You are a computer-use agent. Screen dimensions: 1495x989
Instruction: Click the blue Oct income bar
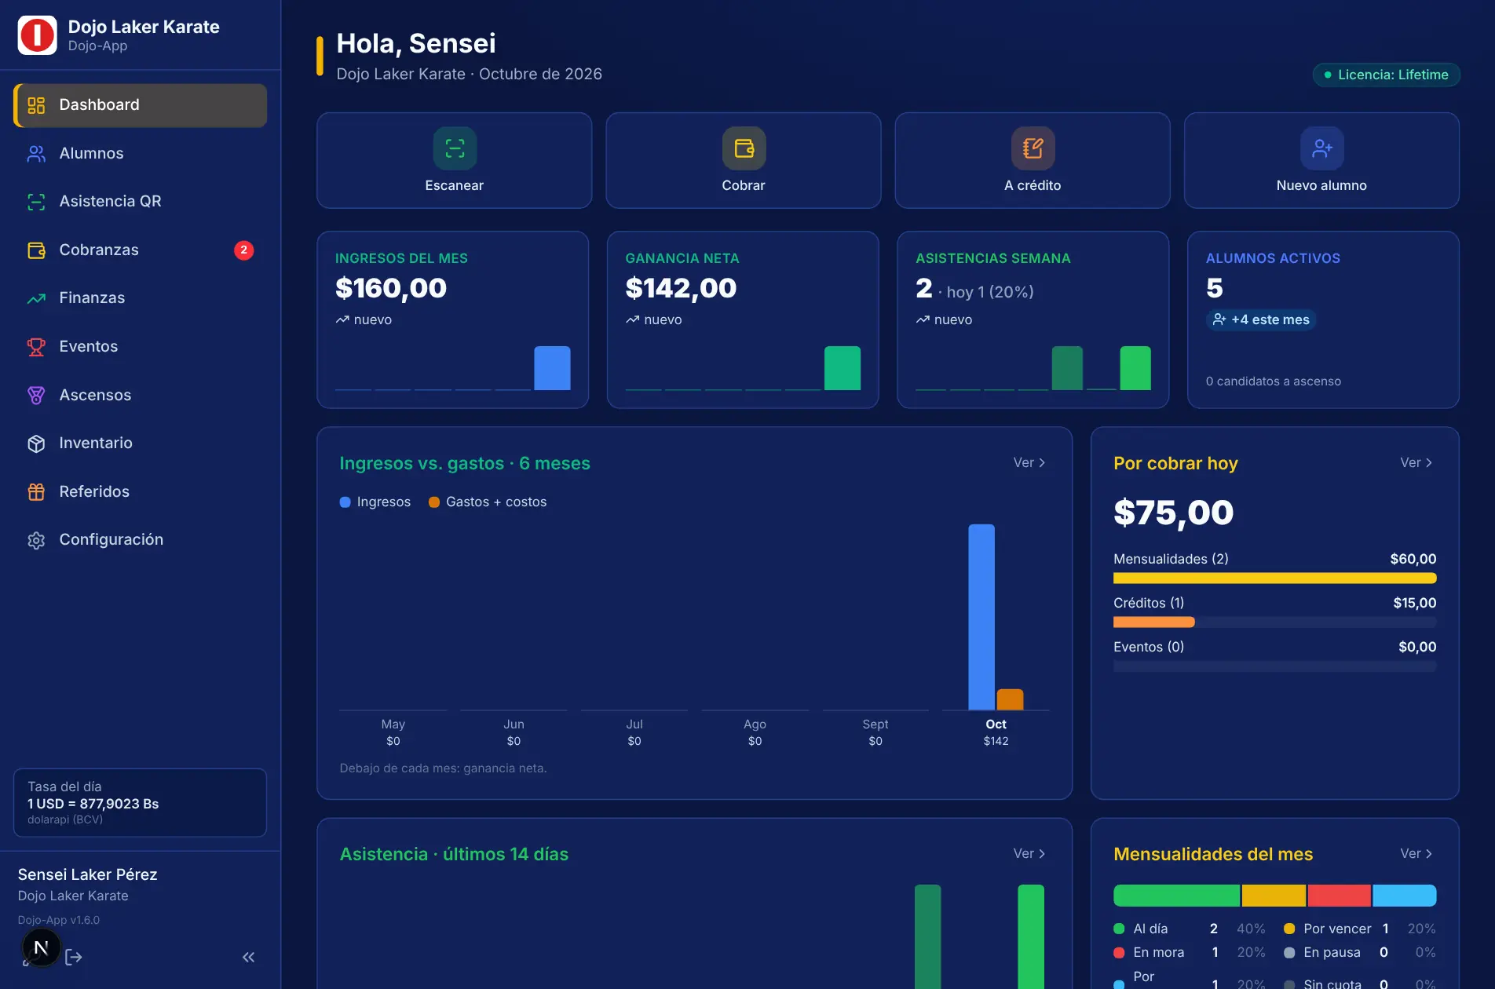pos(981,617)
